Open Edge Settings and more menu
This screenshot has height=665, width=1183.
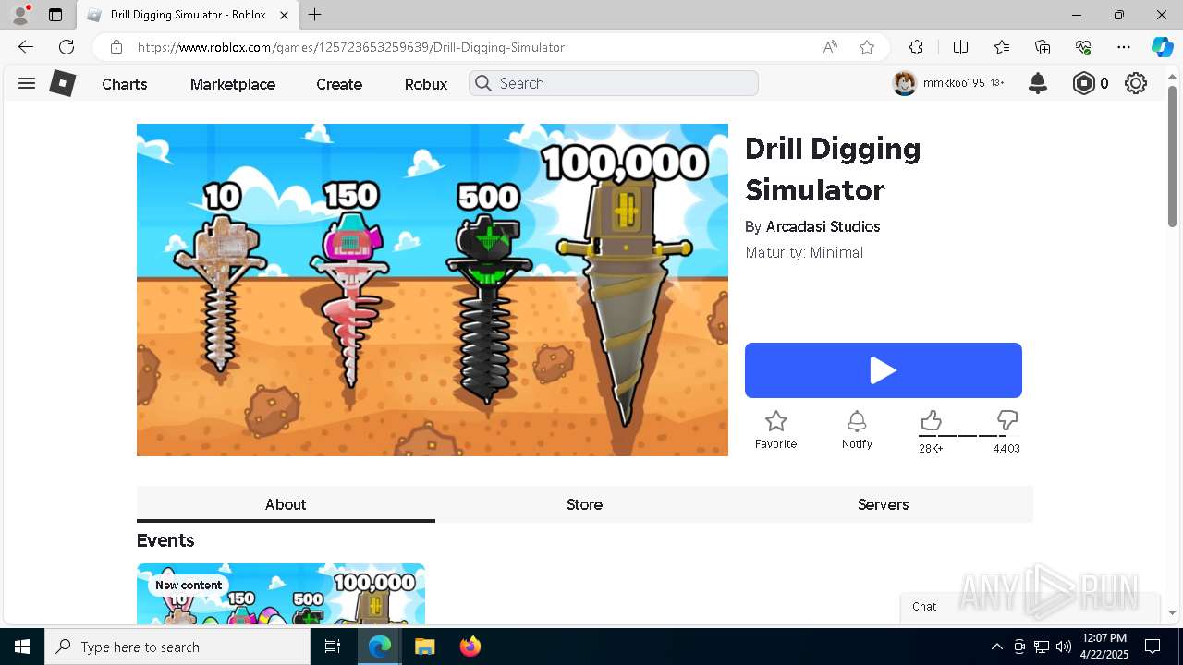click(x=1124, y=47)
